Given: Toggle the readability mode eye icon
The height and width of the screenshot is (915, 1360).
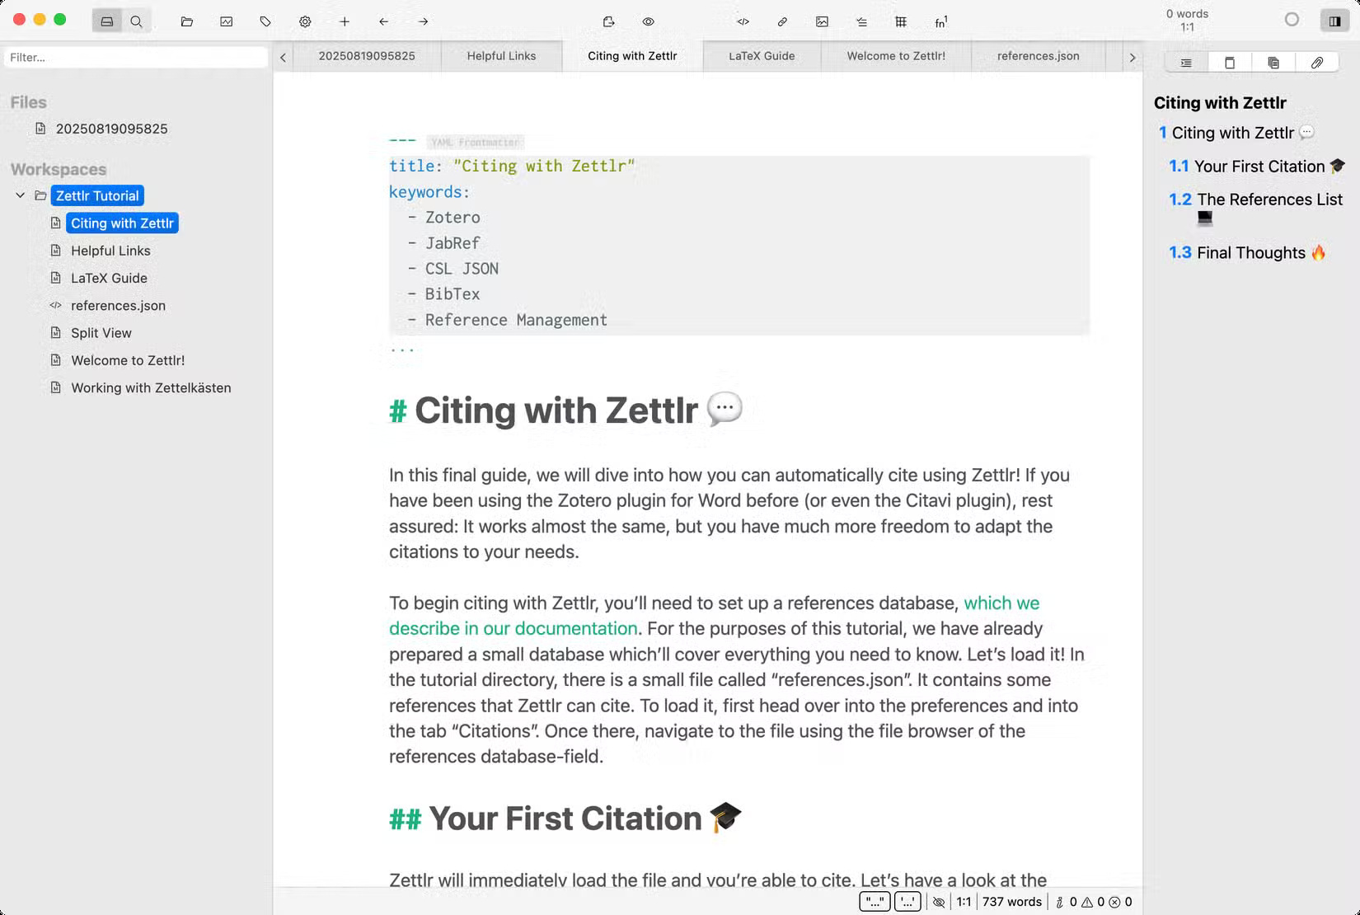Looking at the screenshot, I should (649, 21).
